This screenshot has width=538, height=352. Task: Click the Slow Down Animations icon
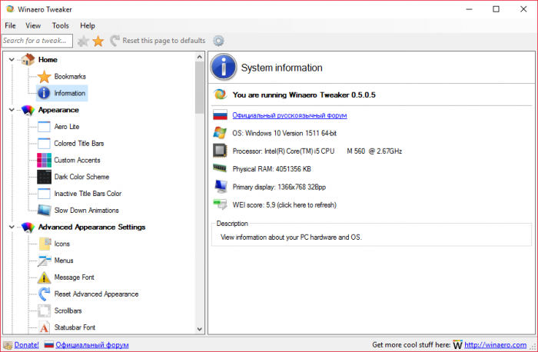pos(45,211)
